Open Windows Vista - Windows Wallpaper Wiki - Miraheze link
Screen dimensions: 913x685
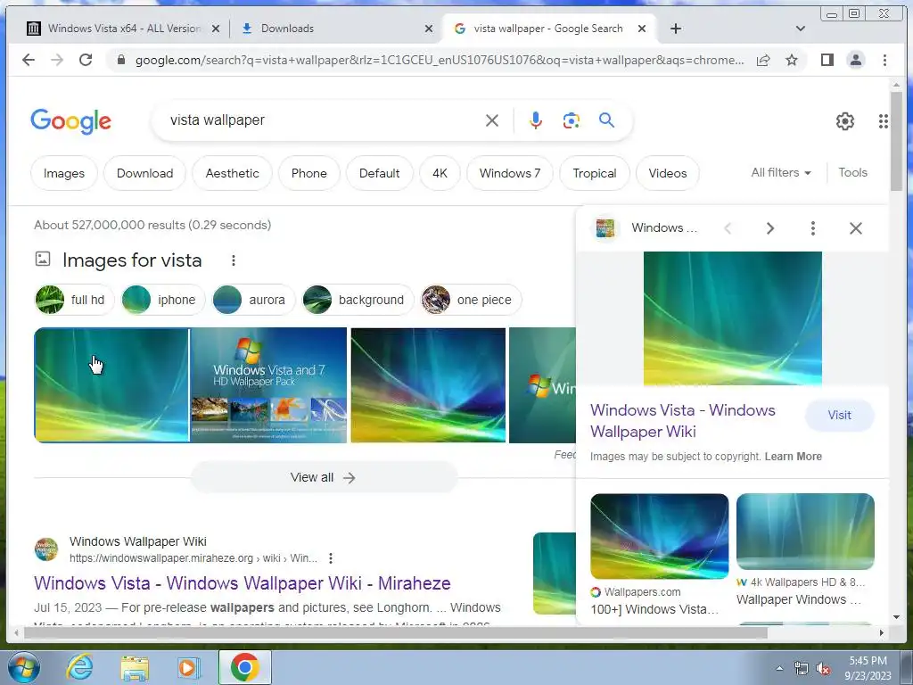tap(243, 583)
